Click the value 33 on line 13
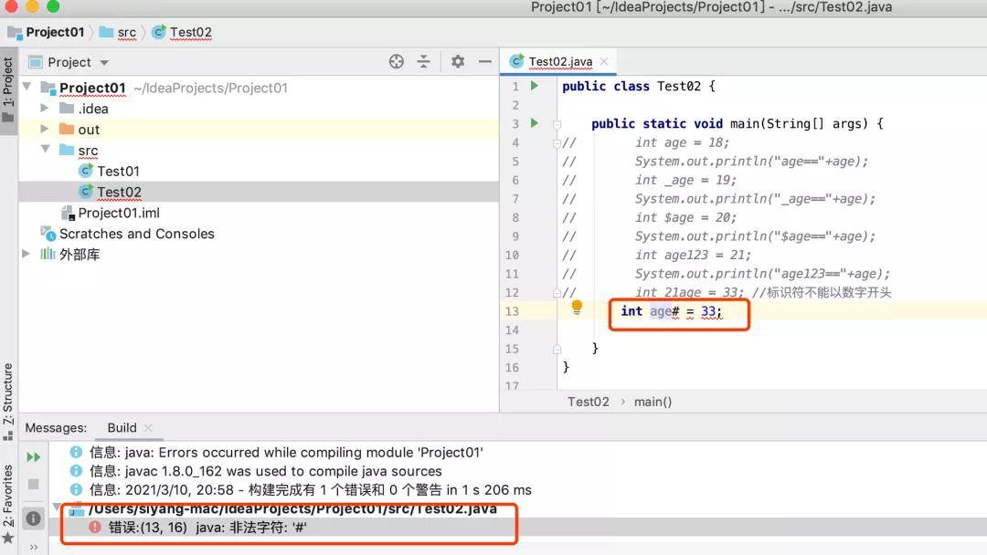 708,311
